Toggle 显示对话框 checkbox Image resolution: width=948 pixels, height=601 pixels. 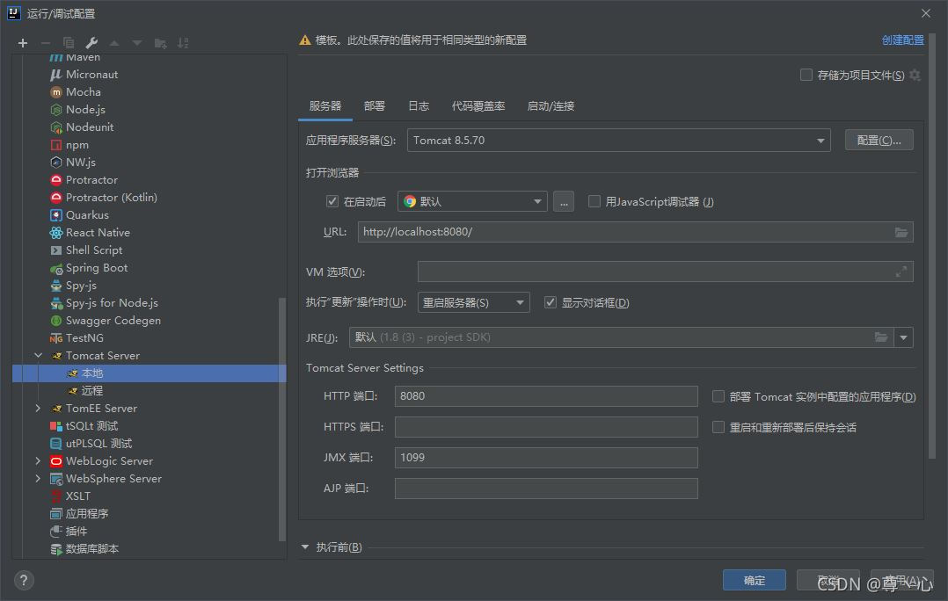pos(551,302)
